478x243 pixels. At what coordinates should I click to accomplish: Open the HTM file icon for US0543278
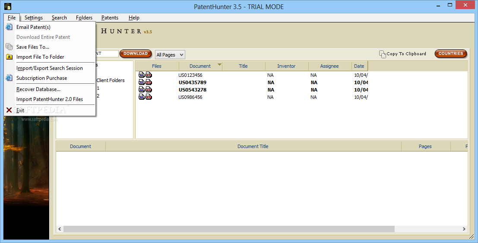pyautogui.click(x=142, y=90)
